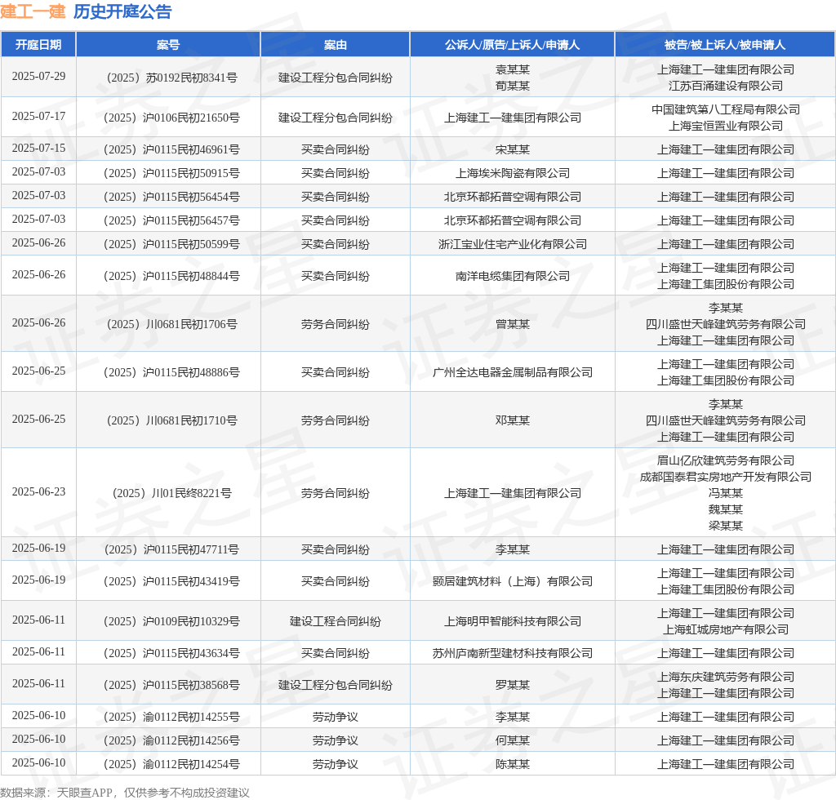
Task: Select case number (2025)沪0115民初43634号
Action: tap(171, 653)
